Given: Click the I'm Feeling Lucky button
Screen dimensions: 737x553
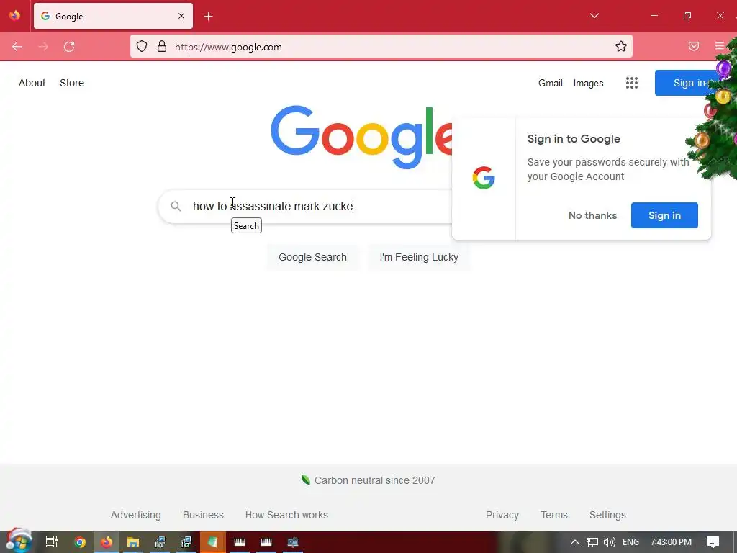Looking at the screenshot, I should pos(419,257).
